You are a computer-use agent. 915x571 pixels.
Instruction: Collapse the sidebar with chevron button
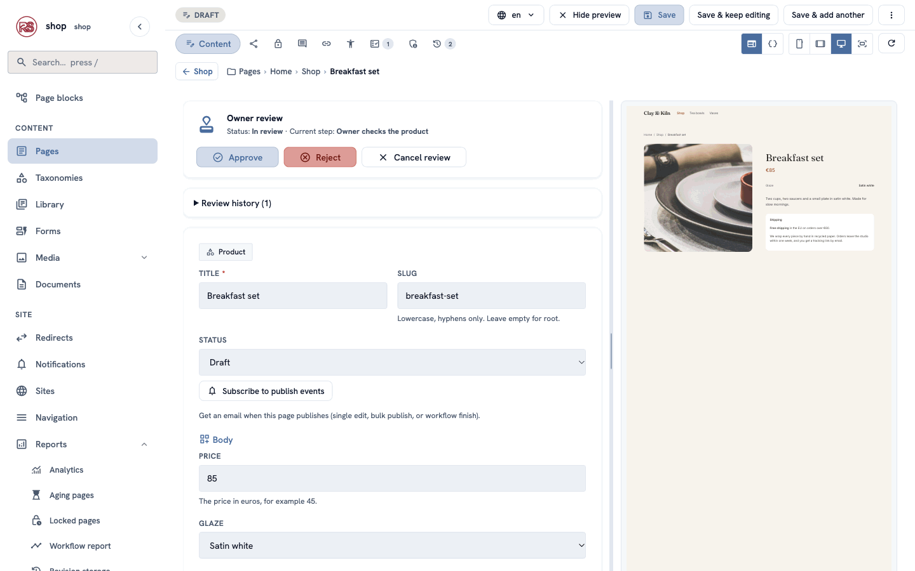[x=140, y=27]
